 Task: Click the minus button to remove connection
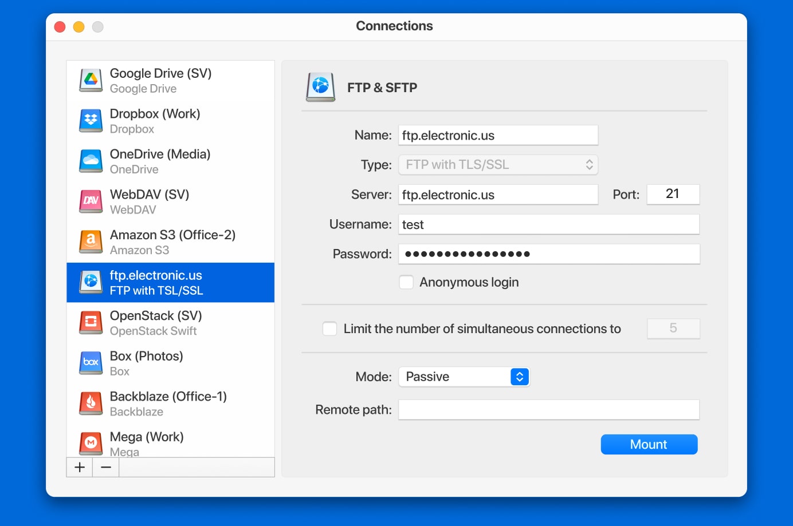tap(106, 467)
